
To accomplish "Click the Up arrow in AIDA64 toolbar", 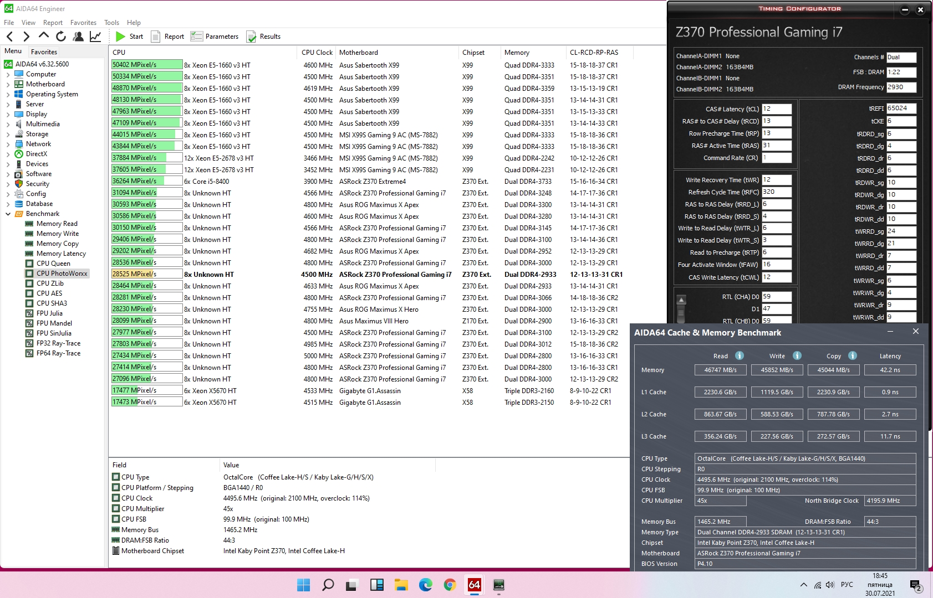I will click(43, 36).
